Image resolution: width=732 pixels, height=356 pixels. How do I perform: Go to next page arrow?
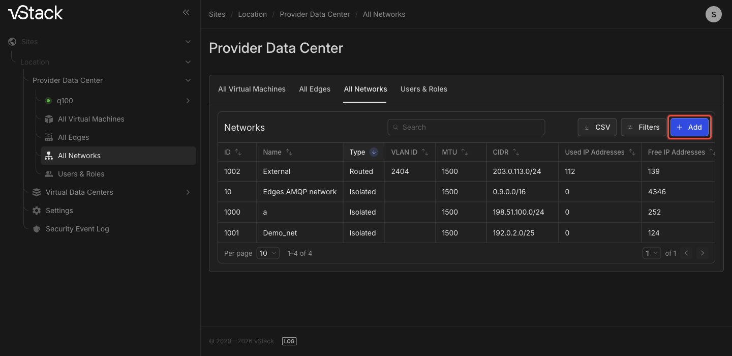click(702, 253)
